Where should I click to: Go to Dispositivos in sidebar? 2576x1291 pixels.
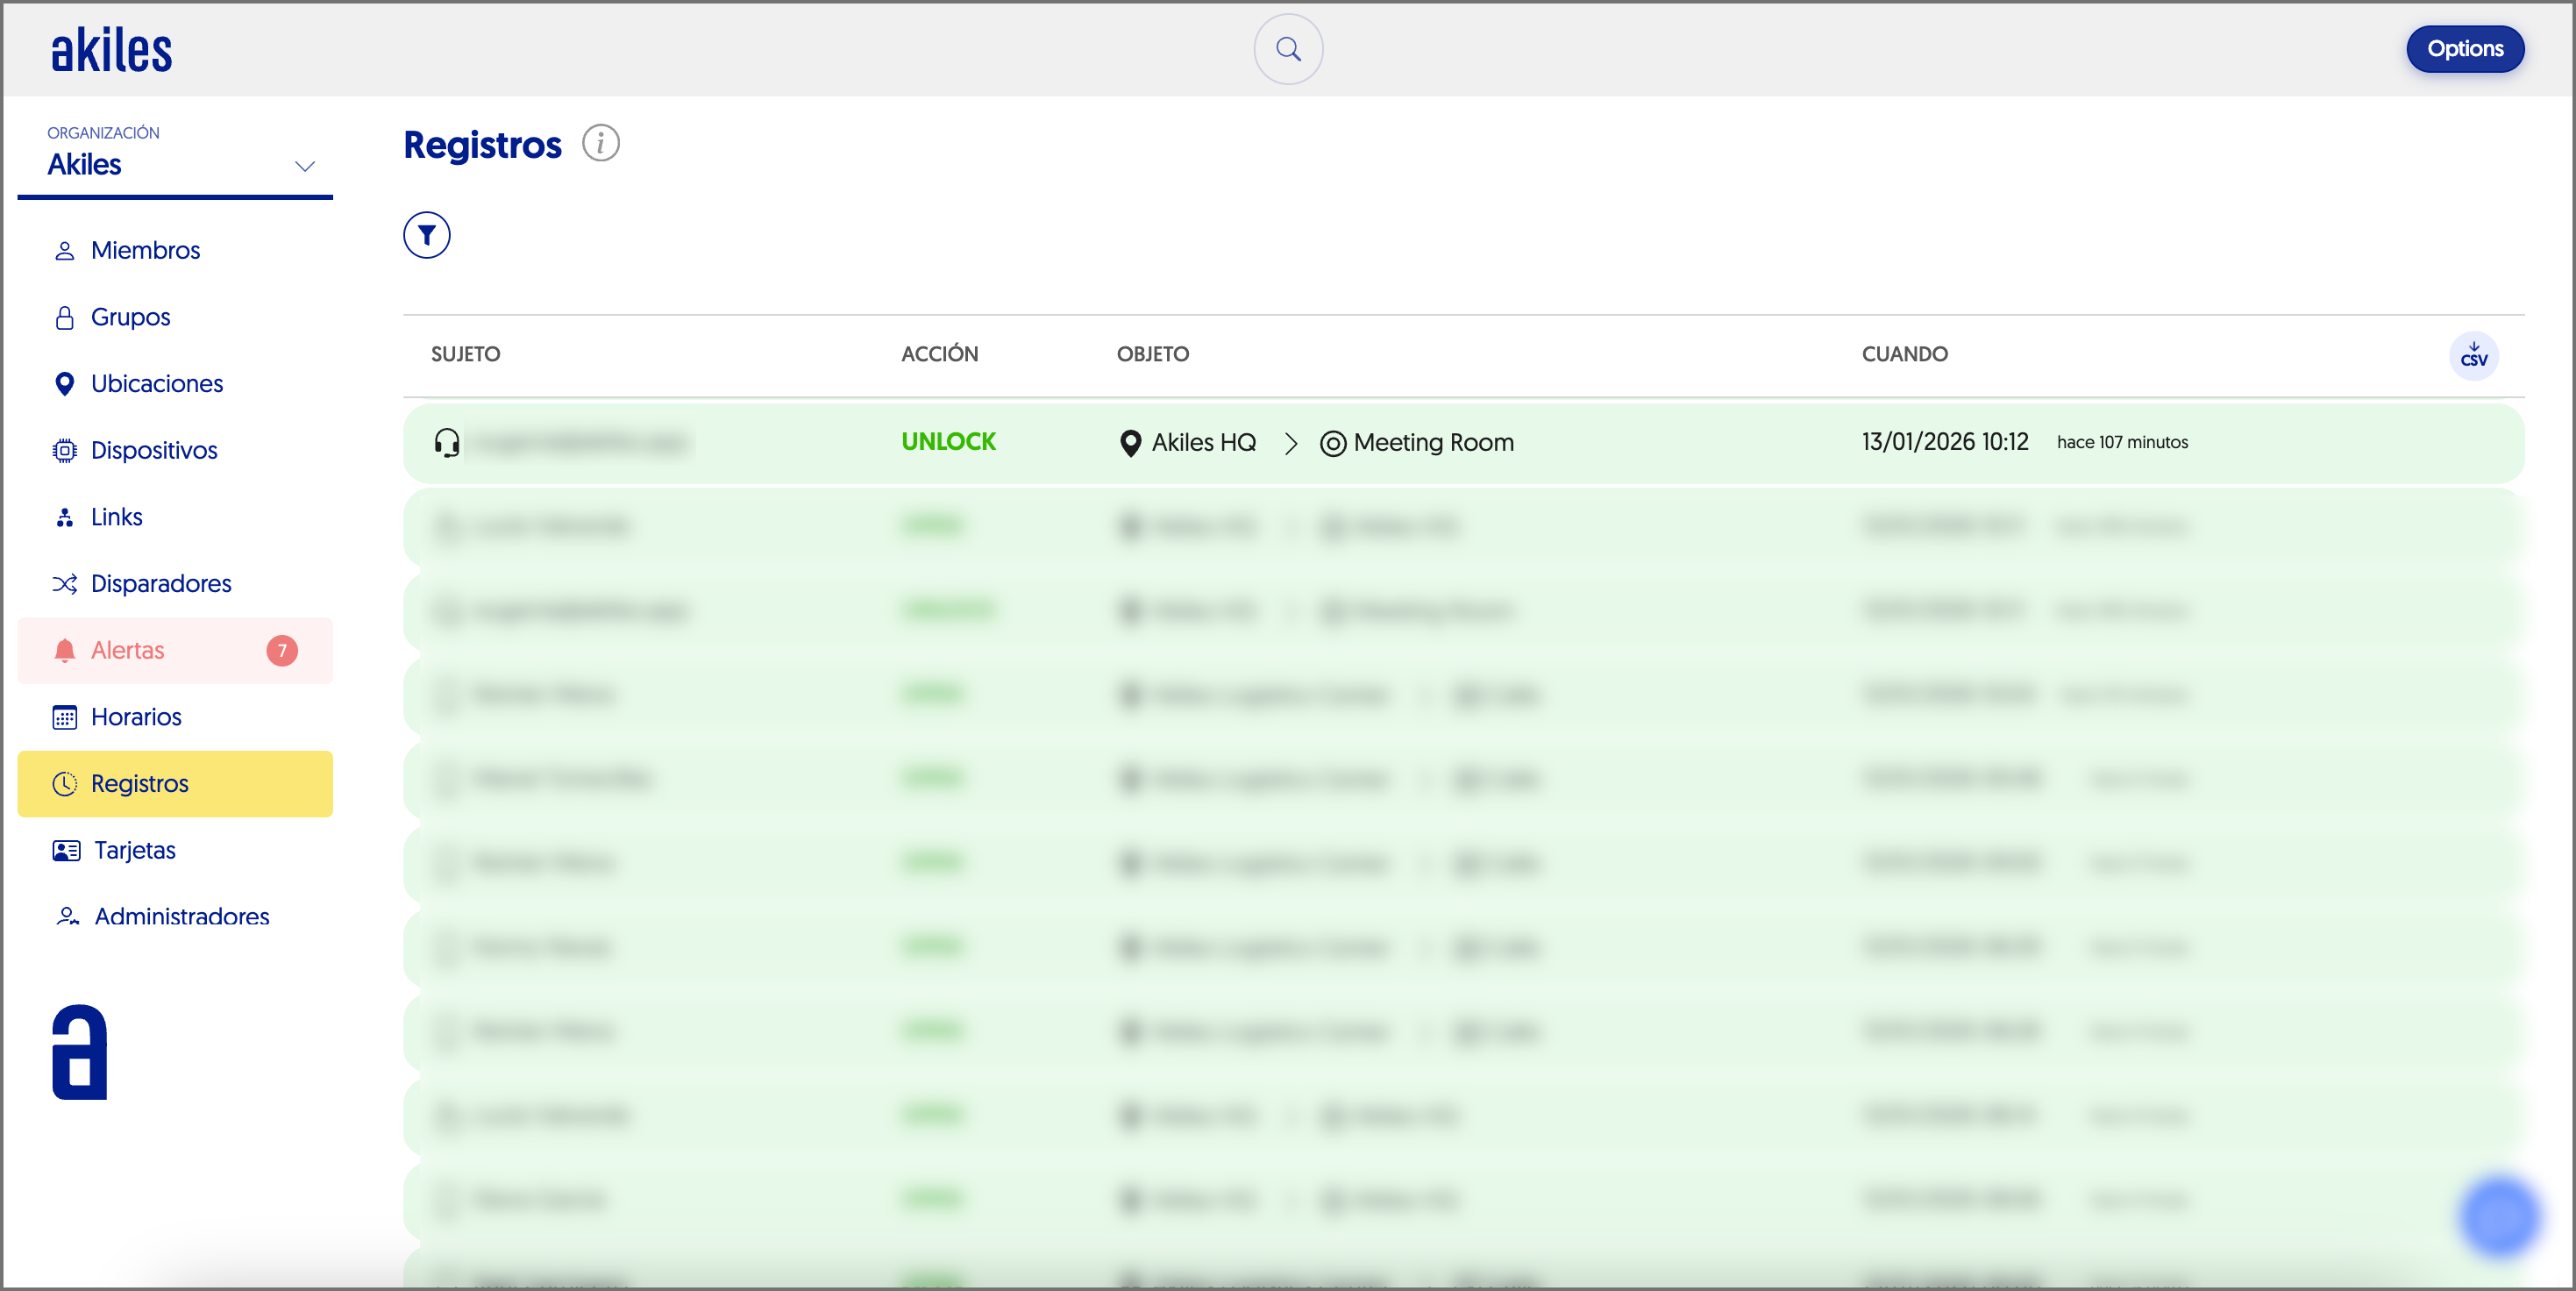point(153,450)
